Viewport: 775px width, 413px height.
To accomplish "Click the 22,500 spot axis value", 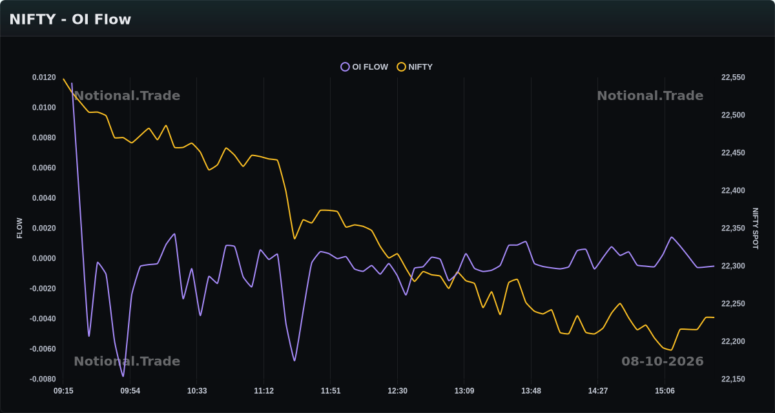I will coord(733,115).
